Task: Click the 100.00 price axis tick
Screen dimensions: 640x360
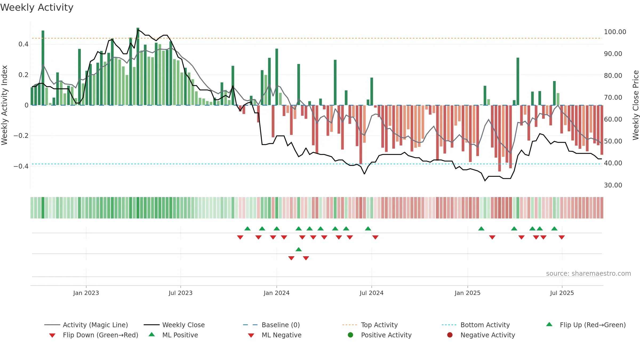Action: [615, 32]
